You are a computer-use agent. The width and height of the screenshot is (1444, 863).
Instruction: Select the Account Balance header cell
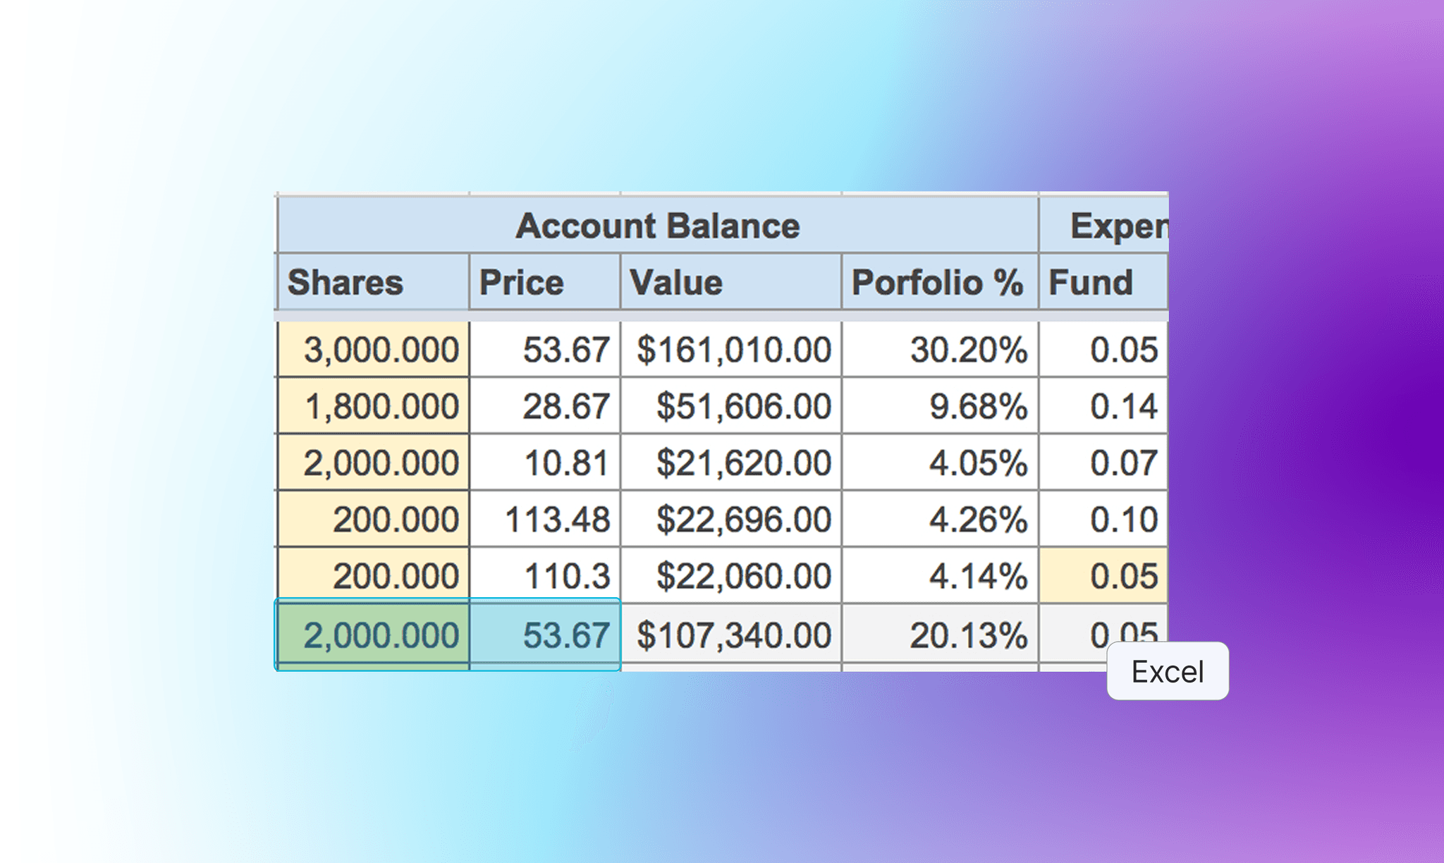[657, 226]
